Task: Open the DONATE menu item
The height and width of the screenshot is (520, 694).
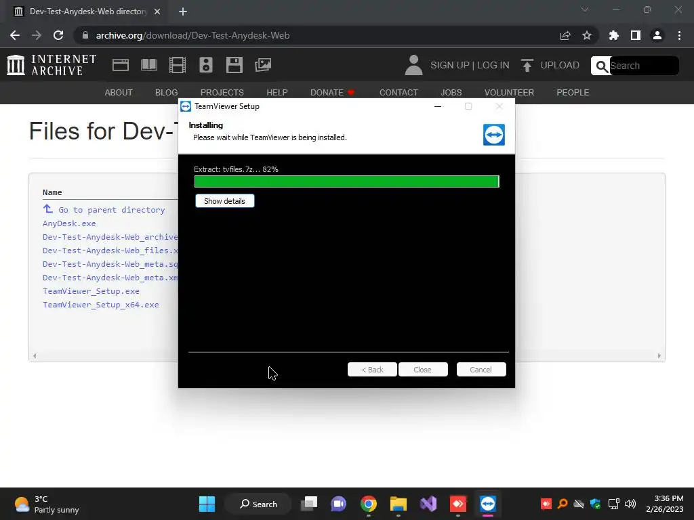Action: tap(332, 92)
